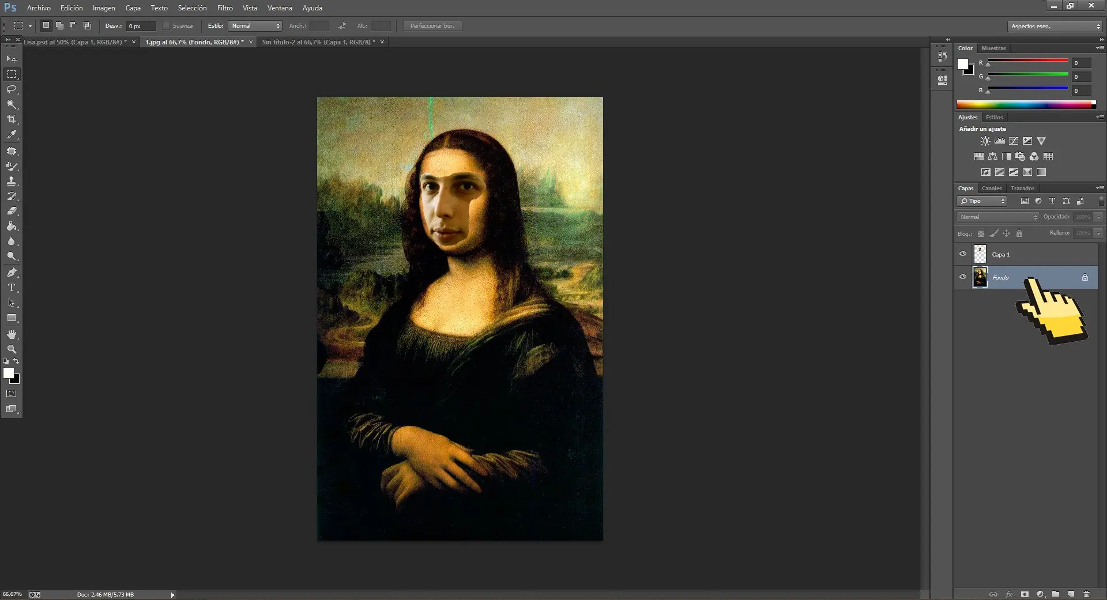Add an Invert adjustment
1107x600 pixels.
point(986,172)
